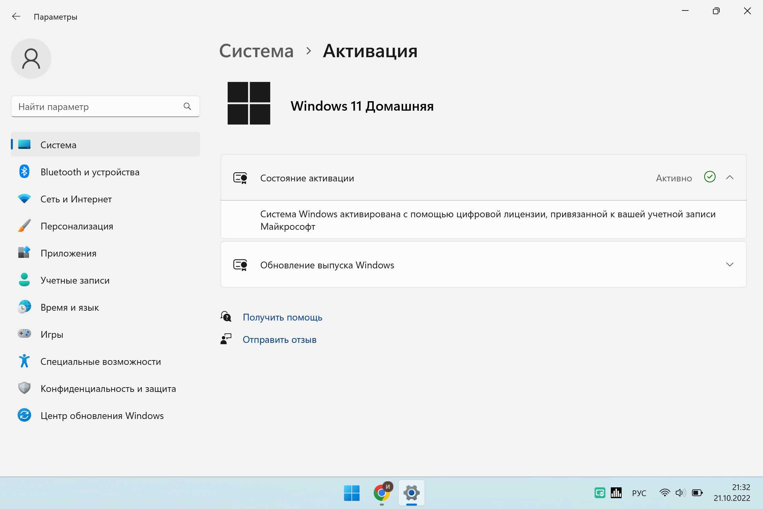Click the Учетные записи person icon
The width and height of the screenshot is (763, 509).
point(24,280)
